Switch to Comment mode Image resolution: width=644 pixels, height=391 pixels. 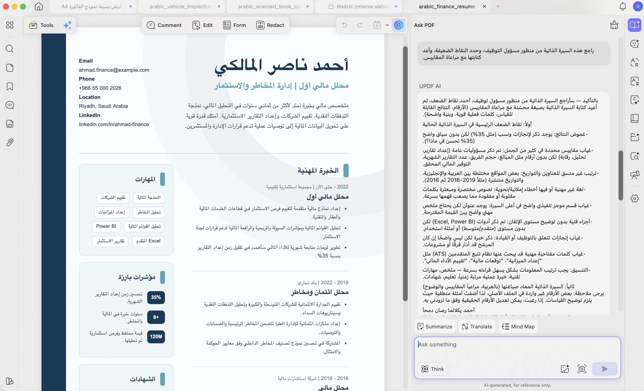click(x=164, y=25)
